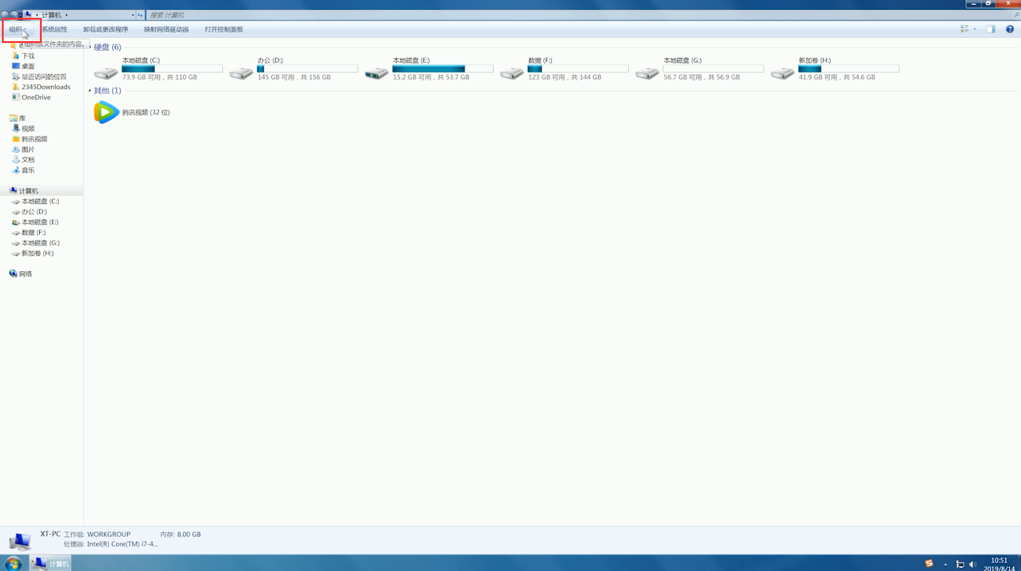Select 本地磁盘 (C:) in navigation pane
The height and width of the screenshot is (571, 1021).
(41, 201)
